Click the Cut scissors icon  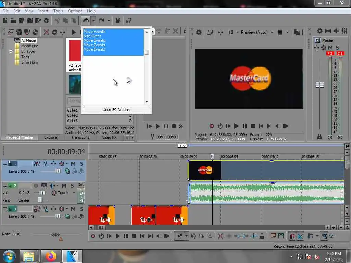click(57, 21)
